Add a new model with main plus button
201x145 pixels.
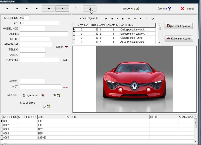pyautogui.click(x=49, y=9)
